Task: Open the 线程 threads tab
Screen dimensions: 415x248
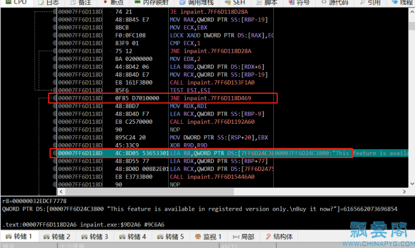Action: point(402,2)
